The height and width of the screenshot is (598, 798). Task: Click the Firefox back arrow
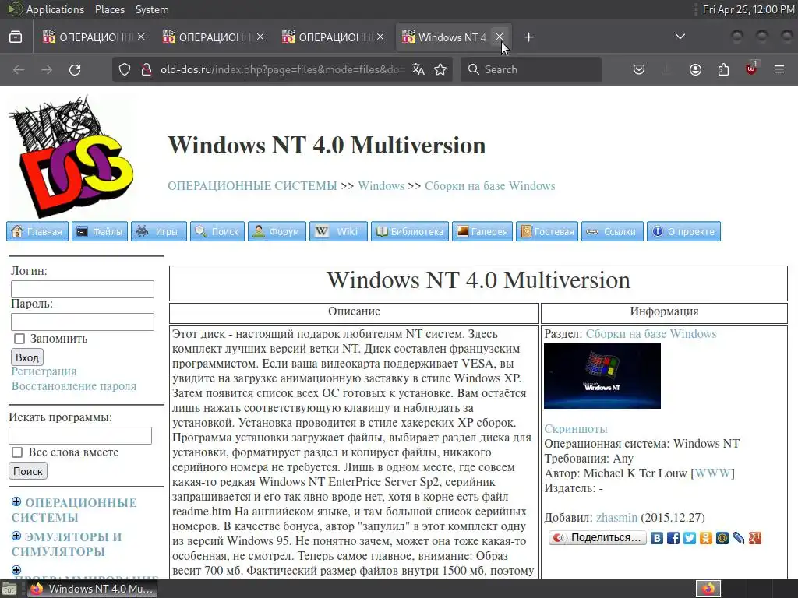click(x=19, y=69)
